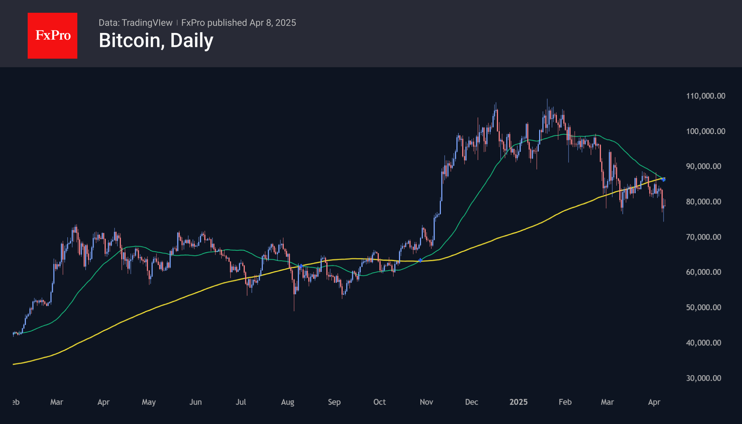Click the Jul label on time axis
The height and width of the screenshot is (424, 742).
pyautogui.click(x=241, y=402)
